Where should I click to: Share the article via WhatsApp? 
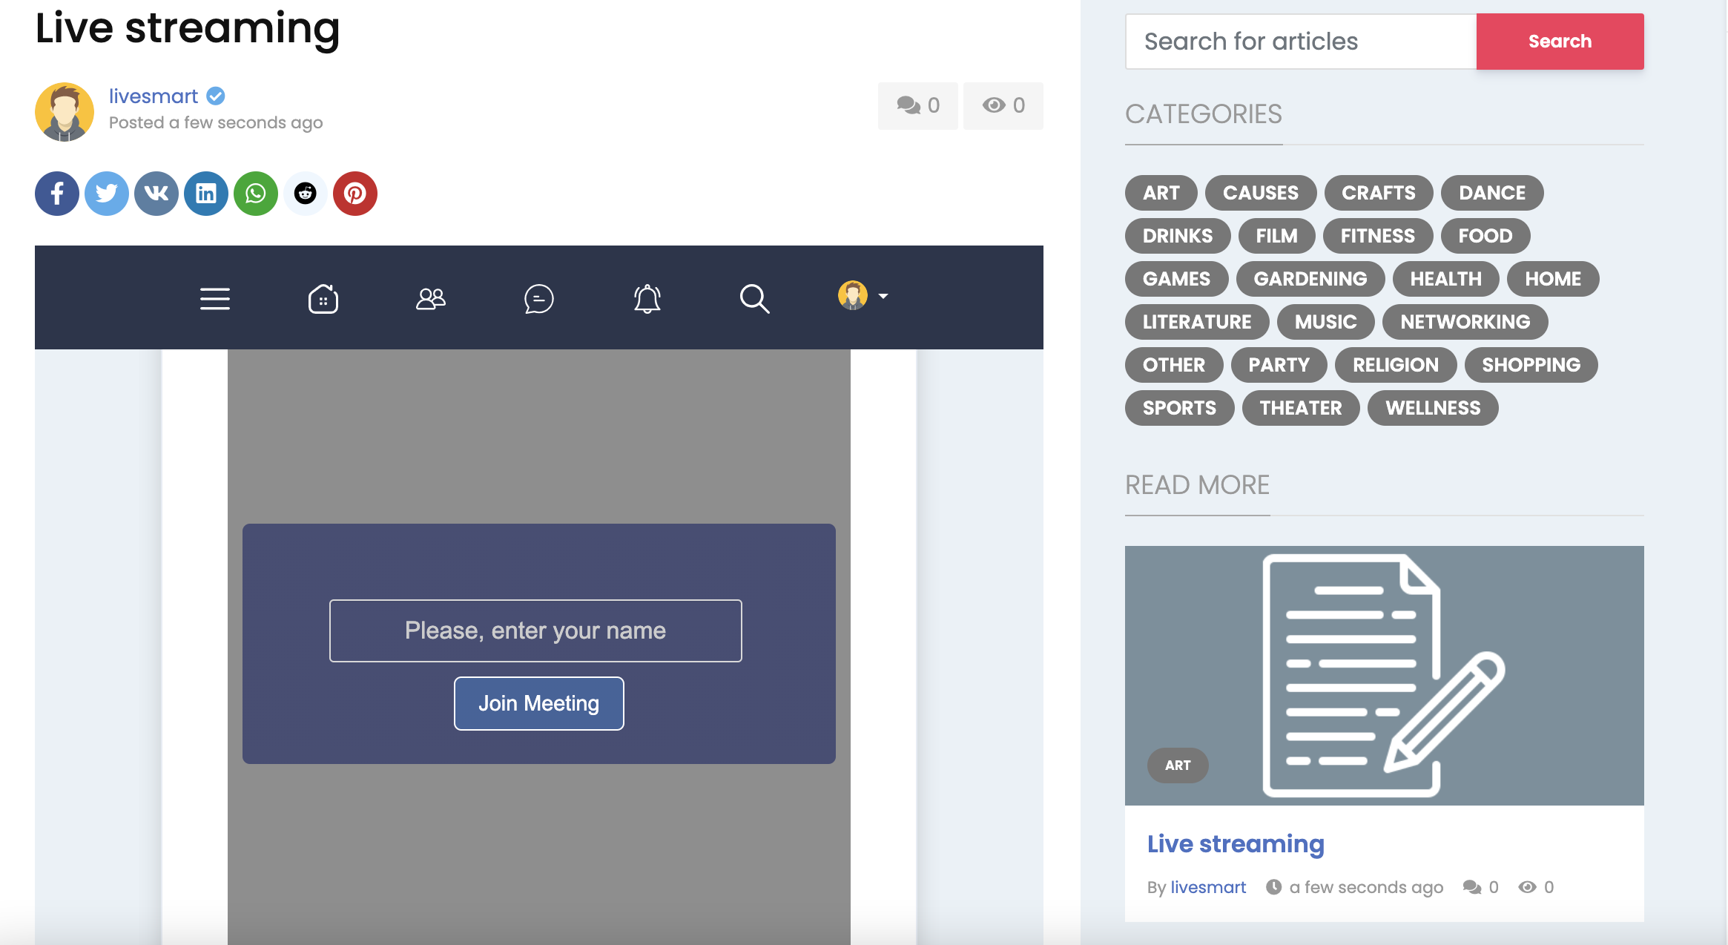pyautogui.click(x=255, y=194)
